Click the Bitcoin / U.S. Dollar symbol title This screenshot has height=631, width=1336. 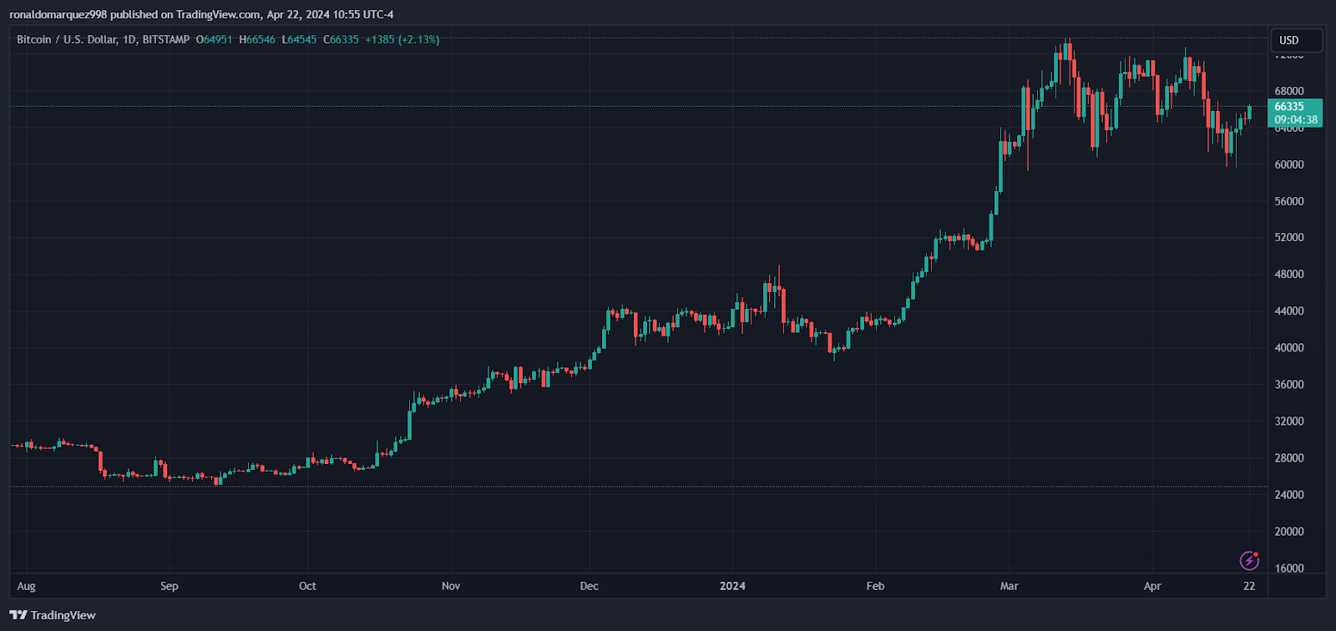(x=67, y=39)
